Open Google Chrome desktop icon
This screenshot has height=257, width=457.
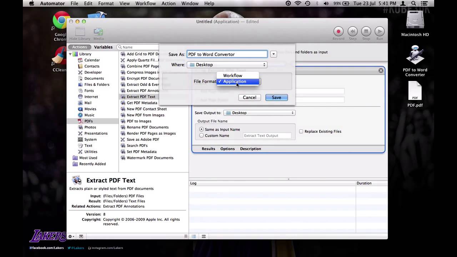(60, 26)
